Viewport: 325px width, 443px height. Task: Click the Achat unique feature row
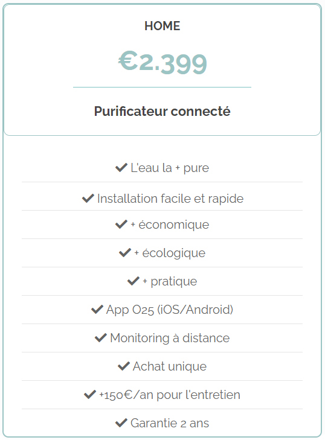coord(162,366)
